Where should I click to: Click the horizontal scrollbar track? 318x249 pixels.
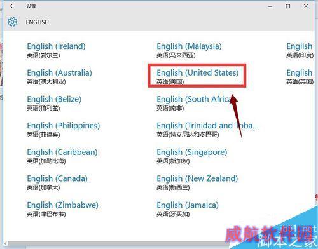[x=119, y=244]
